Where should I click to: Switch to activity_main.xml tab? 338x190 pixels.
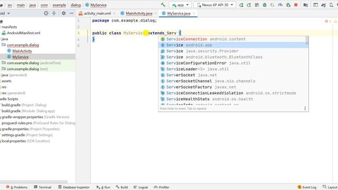[x=95, y=13]
